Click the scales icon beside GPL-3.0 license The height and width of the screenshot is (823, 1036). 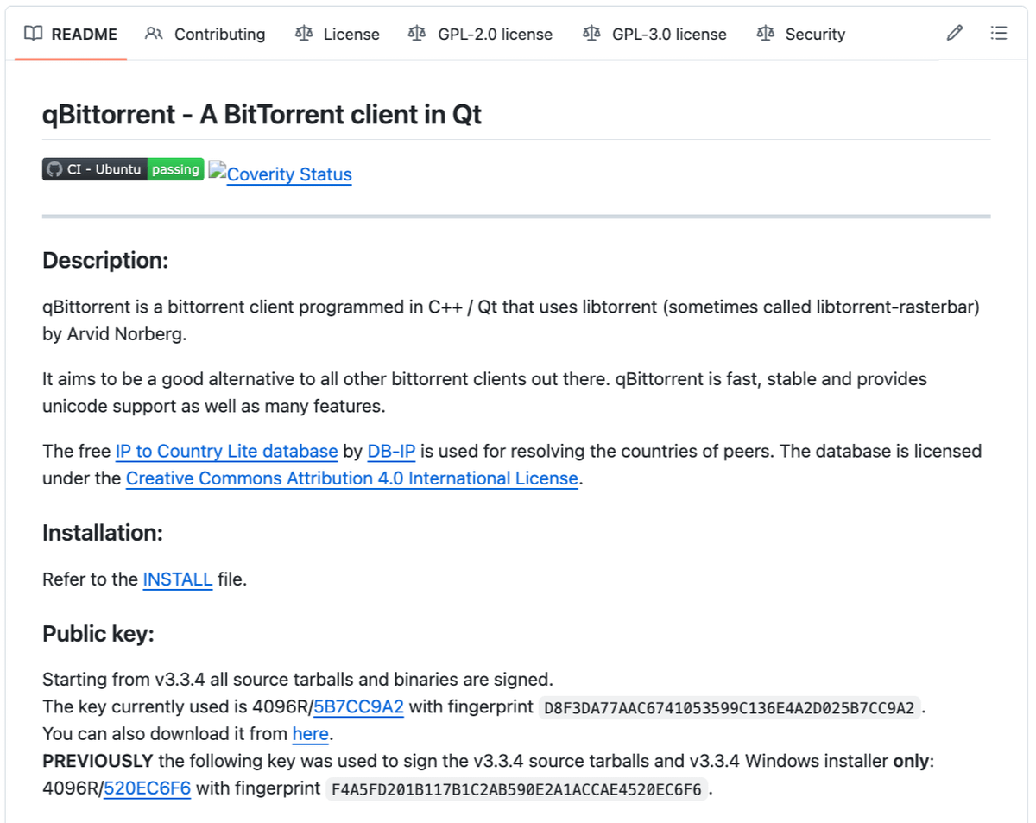pyautogui.click(x=591, y=34)
